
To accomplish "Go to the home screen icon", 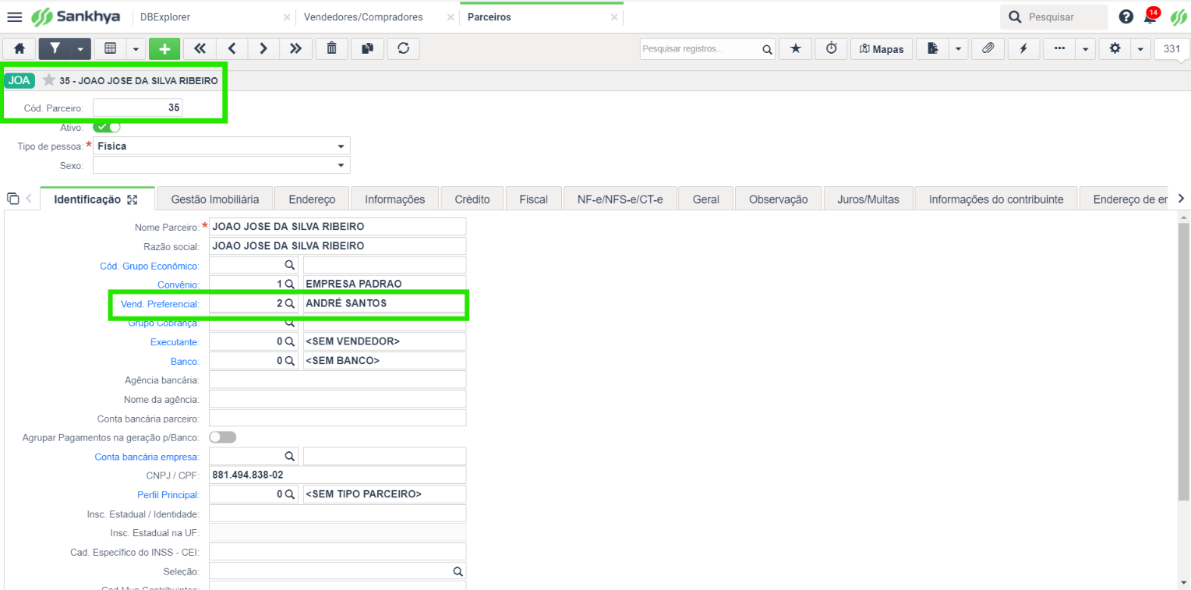I will 19,48.
